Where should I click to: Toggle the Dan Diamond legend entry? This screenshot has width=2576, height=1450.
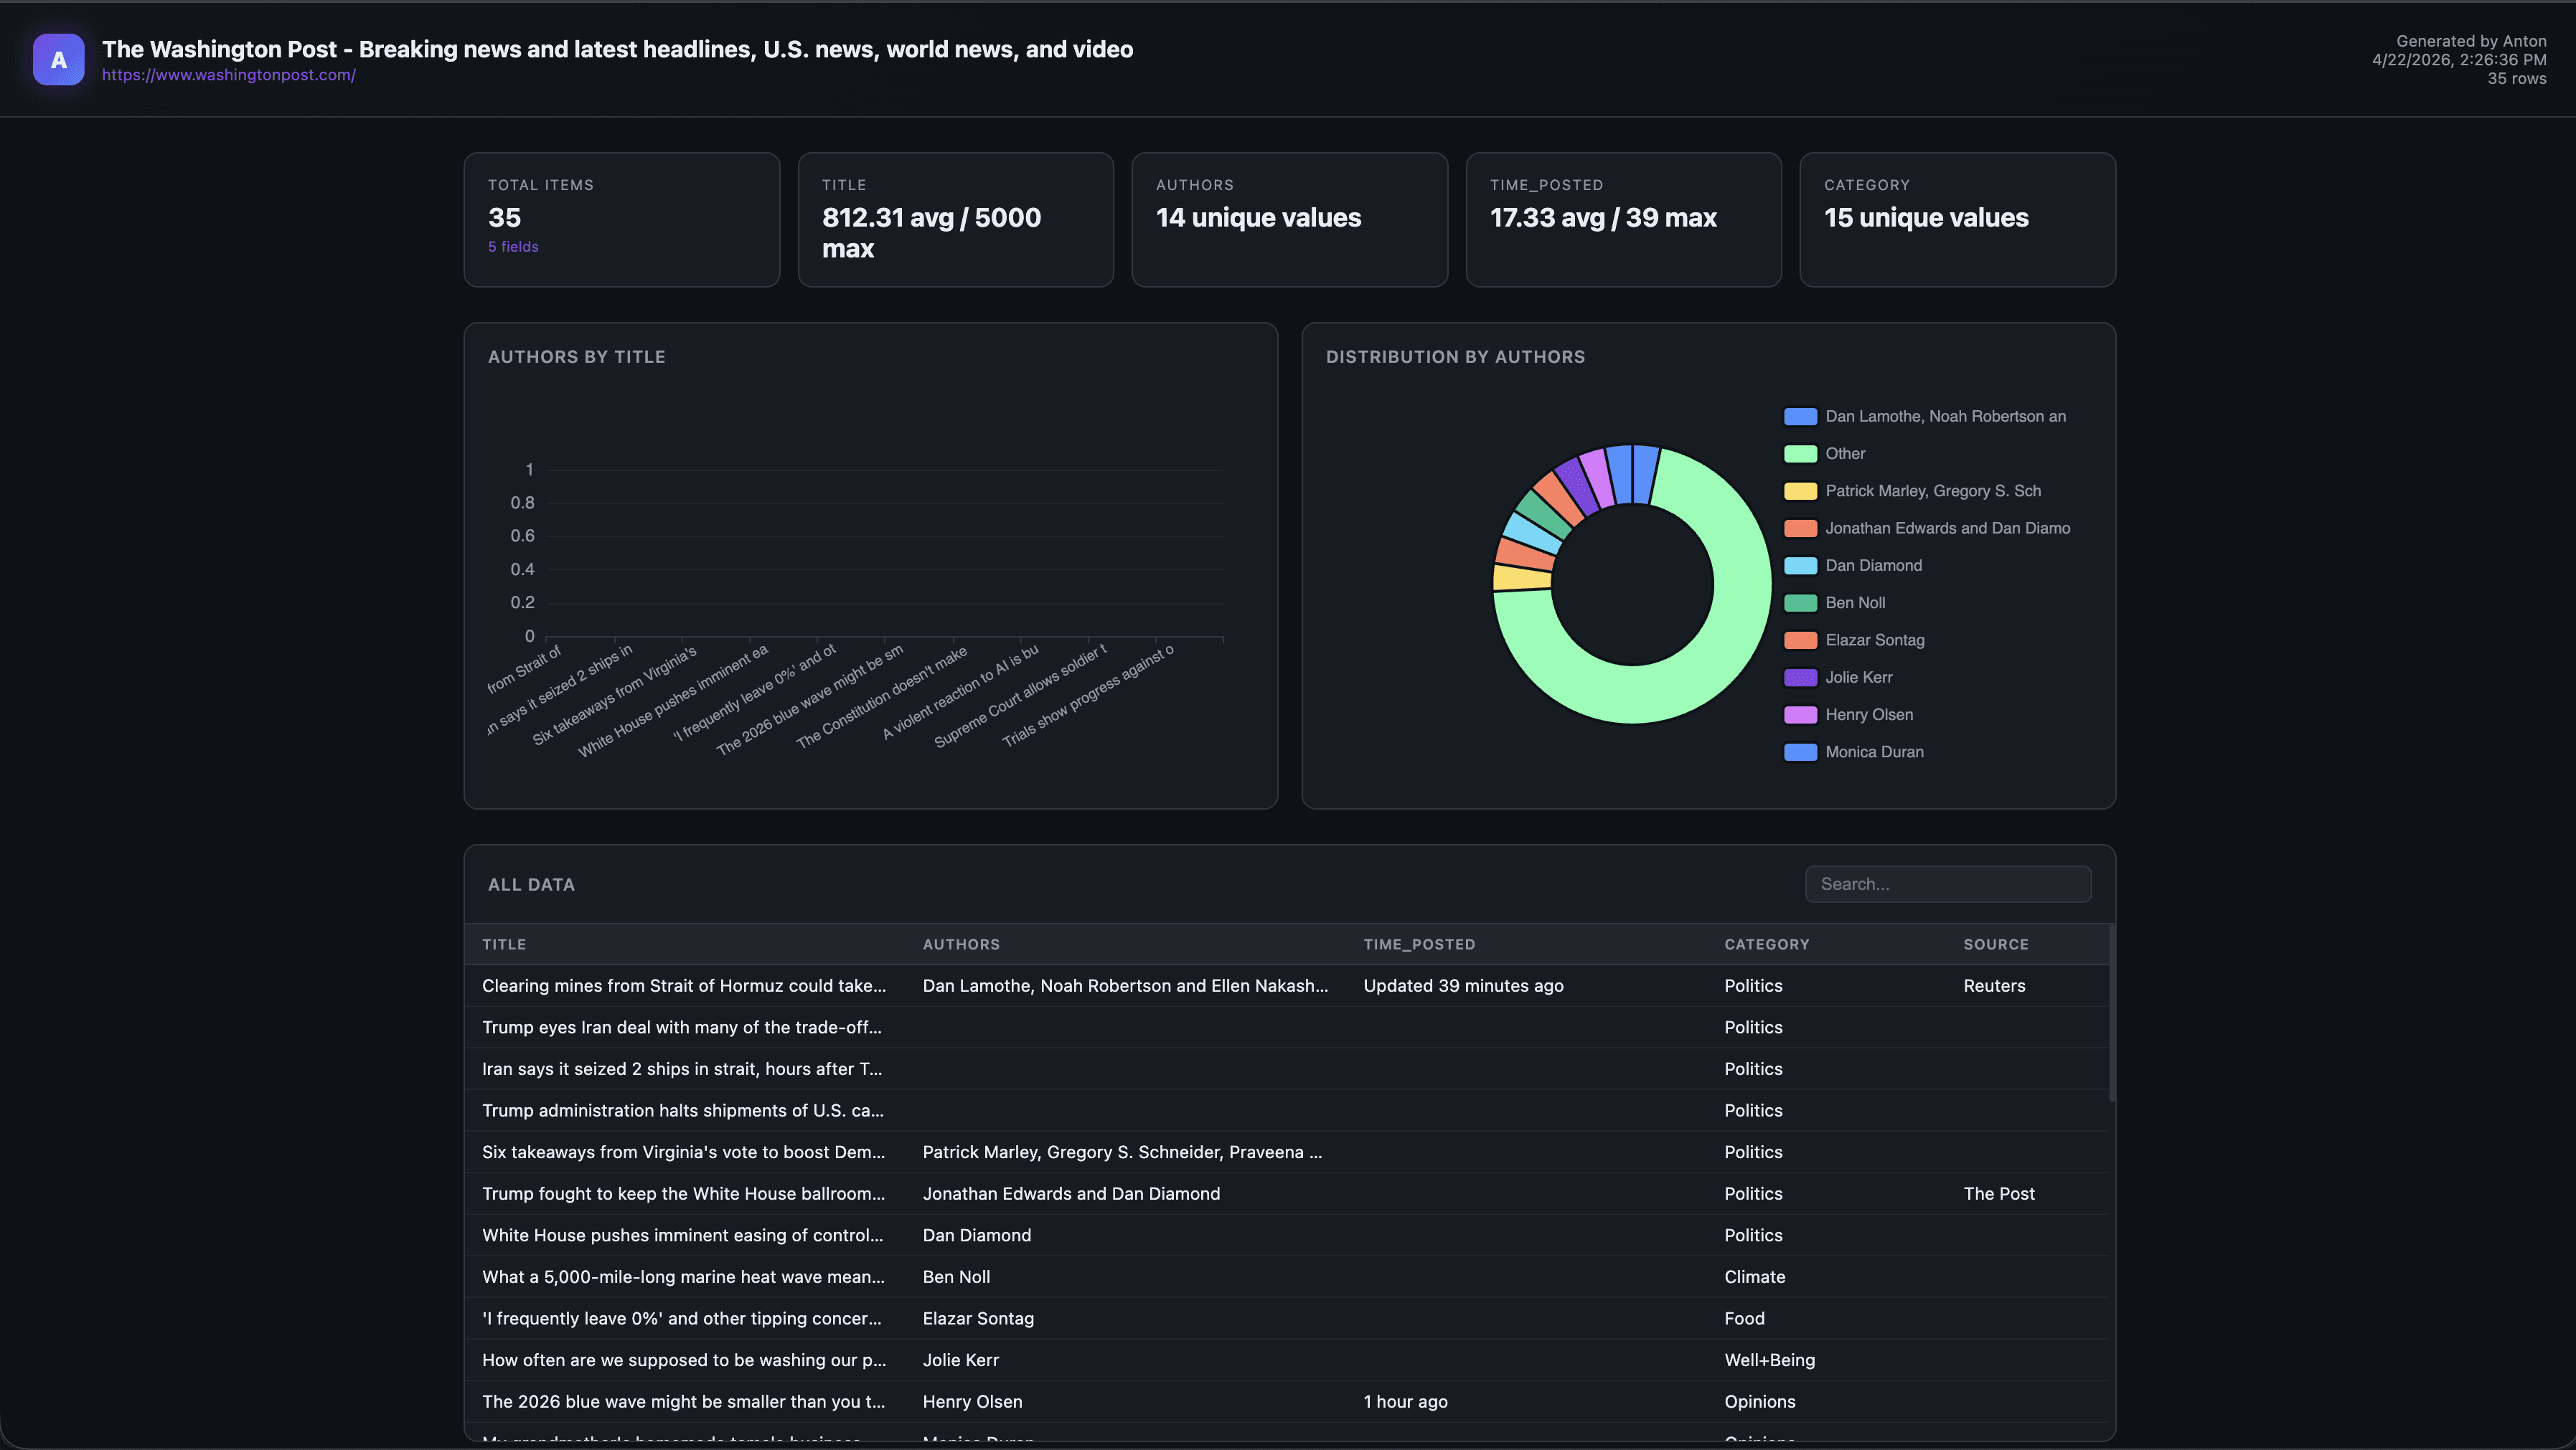(x=1872, y=566)
